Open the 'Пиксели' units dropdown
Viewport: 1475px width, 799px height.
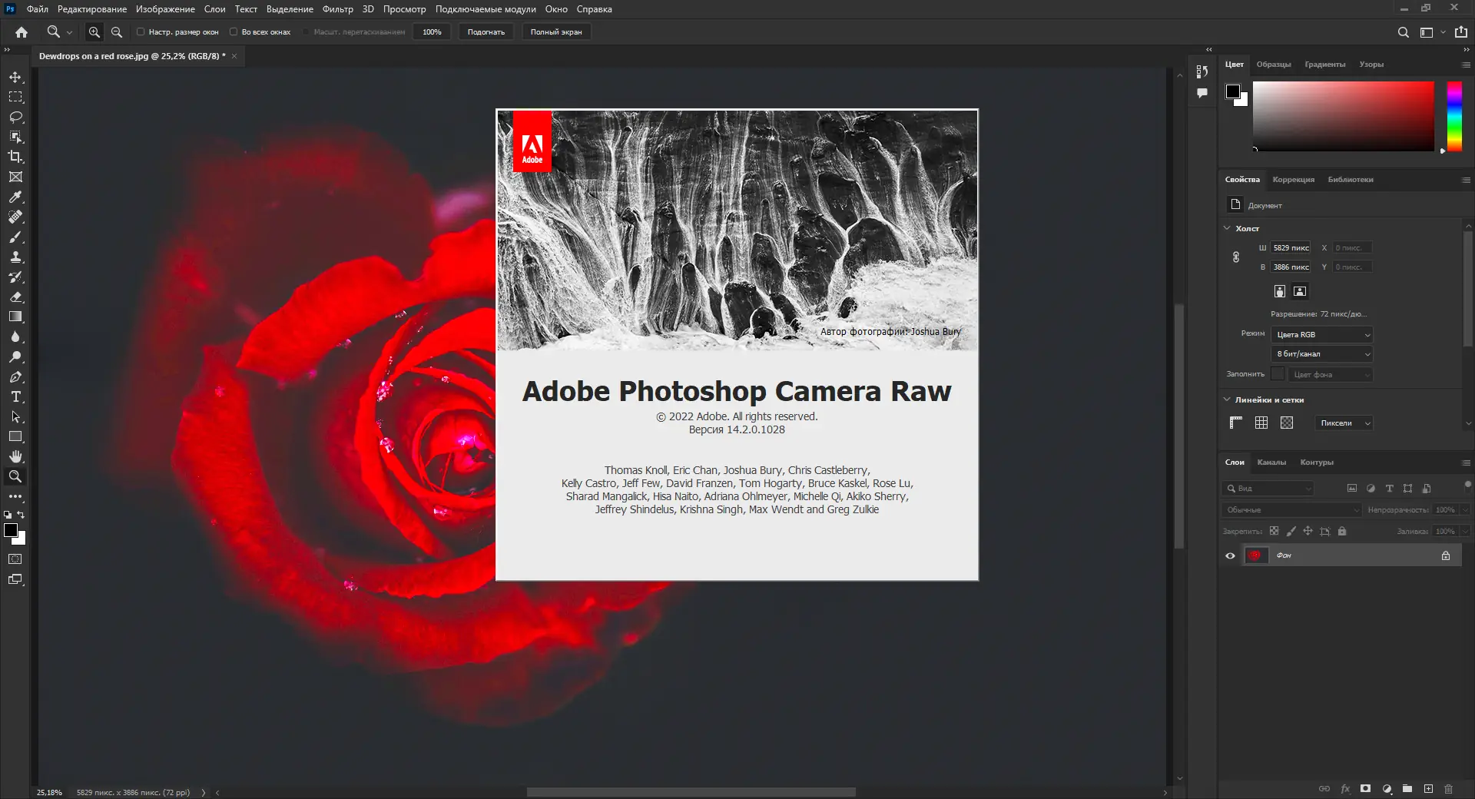1344,423
